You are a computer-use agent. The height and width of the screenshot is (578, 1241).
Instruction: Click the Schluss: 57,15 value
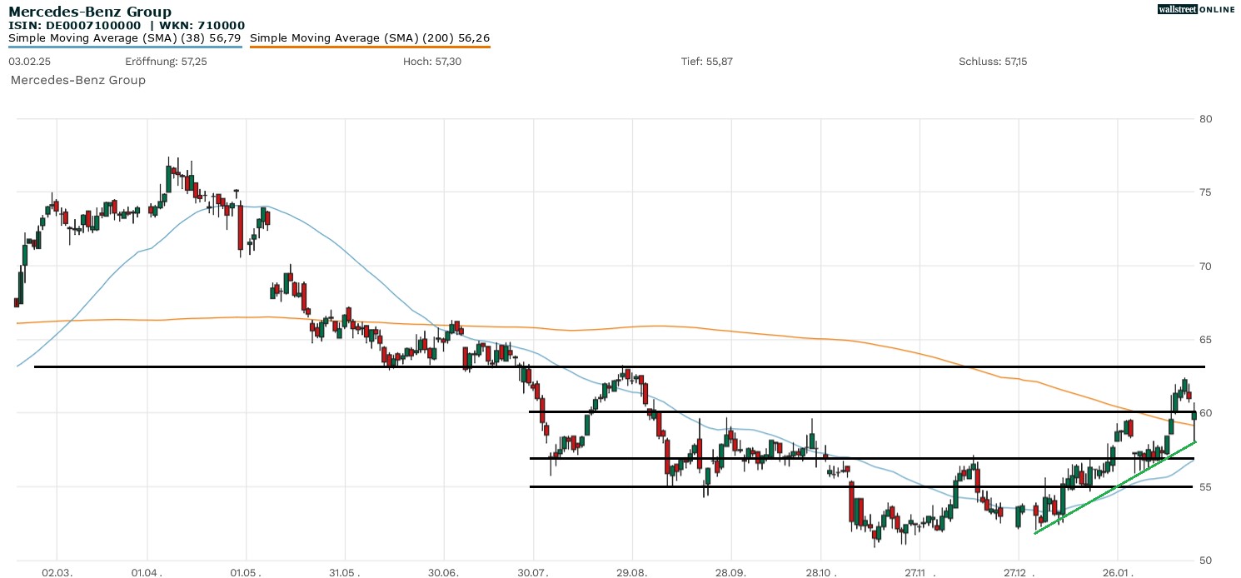(993, 62)
